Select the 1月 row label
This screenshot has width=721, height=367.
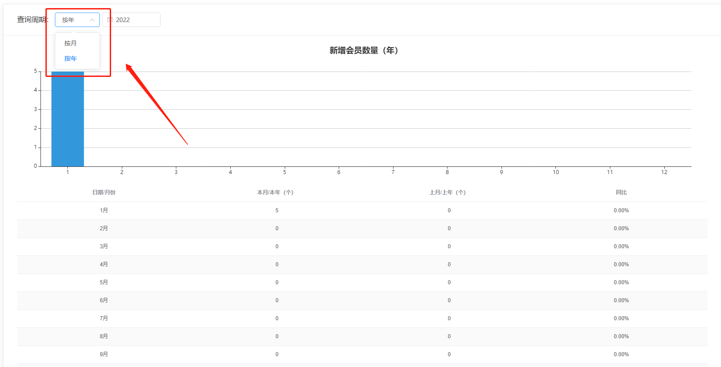pos(104,210)
